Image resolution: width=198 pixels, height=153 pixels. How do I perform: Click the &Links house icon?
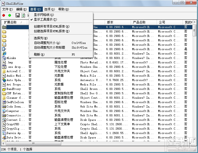(x=4, y=58)
